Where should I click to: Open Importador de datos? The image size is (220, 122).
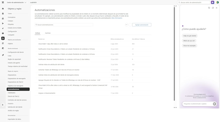pyautogui.click(x=14, y=119)
